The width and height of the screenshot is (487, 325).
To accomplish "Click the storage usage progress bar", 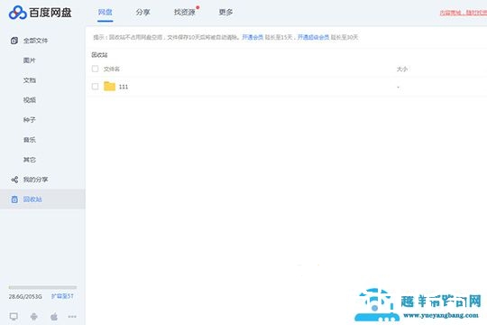I will click(x=42, y=287).
